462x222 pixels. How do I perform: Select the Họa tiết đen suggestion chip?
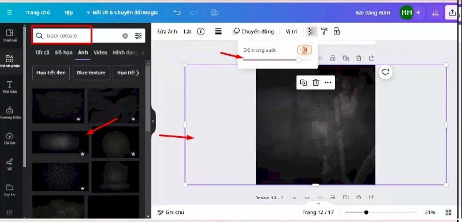pos(51,73)
